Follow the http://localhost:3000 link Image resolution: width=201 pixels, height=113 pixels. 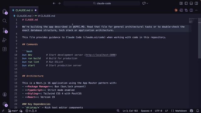click(x=100, y=55)
